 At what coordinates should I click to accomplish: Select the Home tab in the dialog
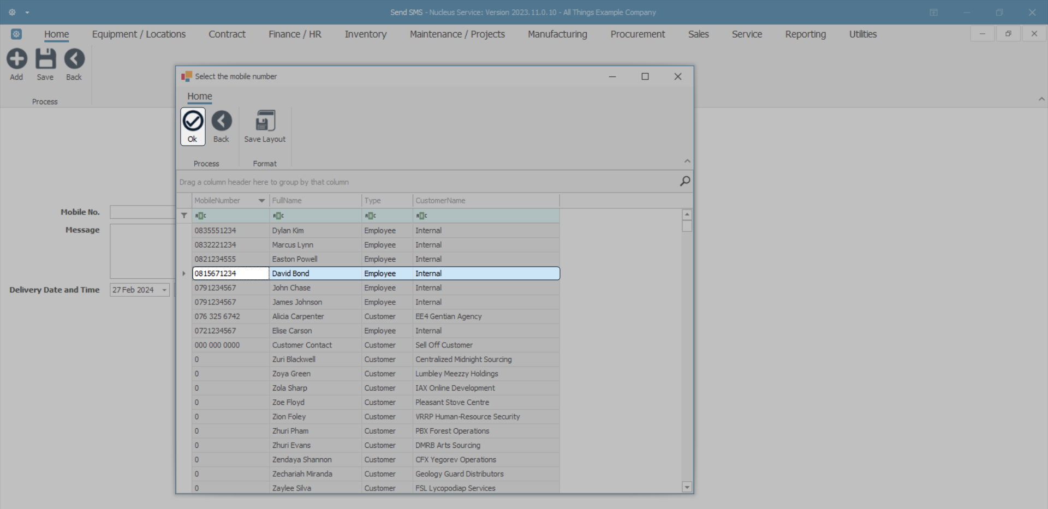point(200,97)
